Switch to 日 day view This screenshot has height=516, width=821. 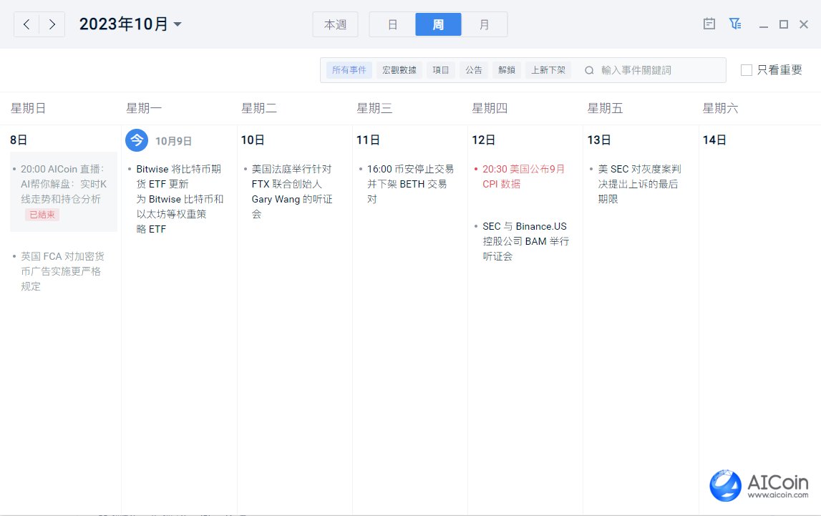click(392, 24)
